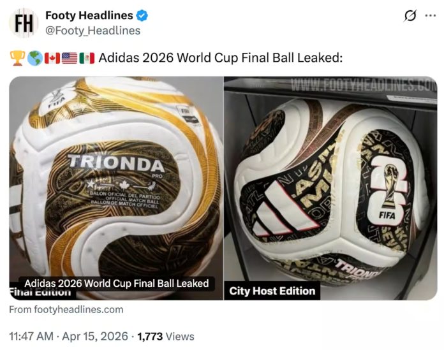
Task: Click the 11:47 AM · Apr 15, 2026 timestamp
Action: click(x=70, y=336)
